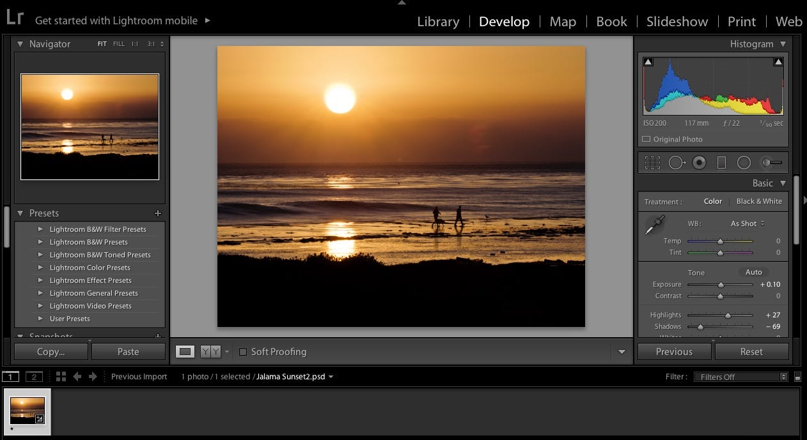807x440 pixels.
Task: Toggle shadow clipping indicator in histogram
Action: click(x=648, y=62)
